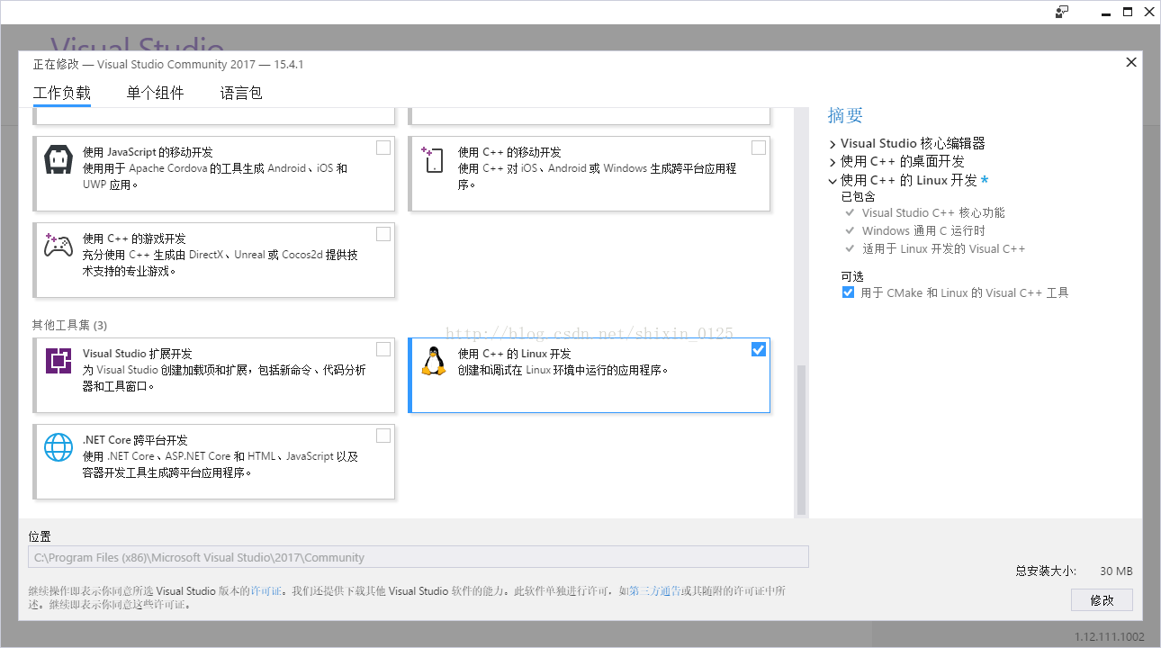Click the Visual Studio extension development icon
Viewport: 1161px width, 648px height.
pos(58,361)
